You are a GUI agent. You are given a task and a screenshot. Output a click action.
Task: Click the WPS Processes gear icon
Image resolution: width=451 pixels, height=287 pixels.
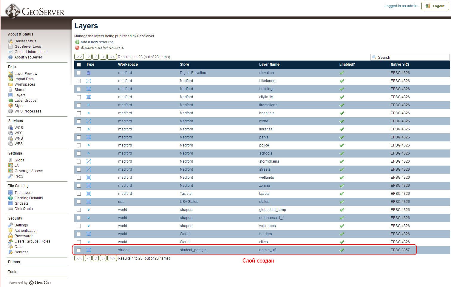click(x=10, y=111)
